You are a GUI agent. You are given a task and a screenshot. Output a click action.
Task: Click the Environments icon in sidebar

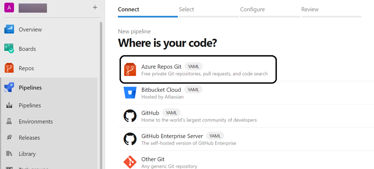coord(9,122)
